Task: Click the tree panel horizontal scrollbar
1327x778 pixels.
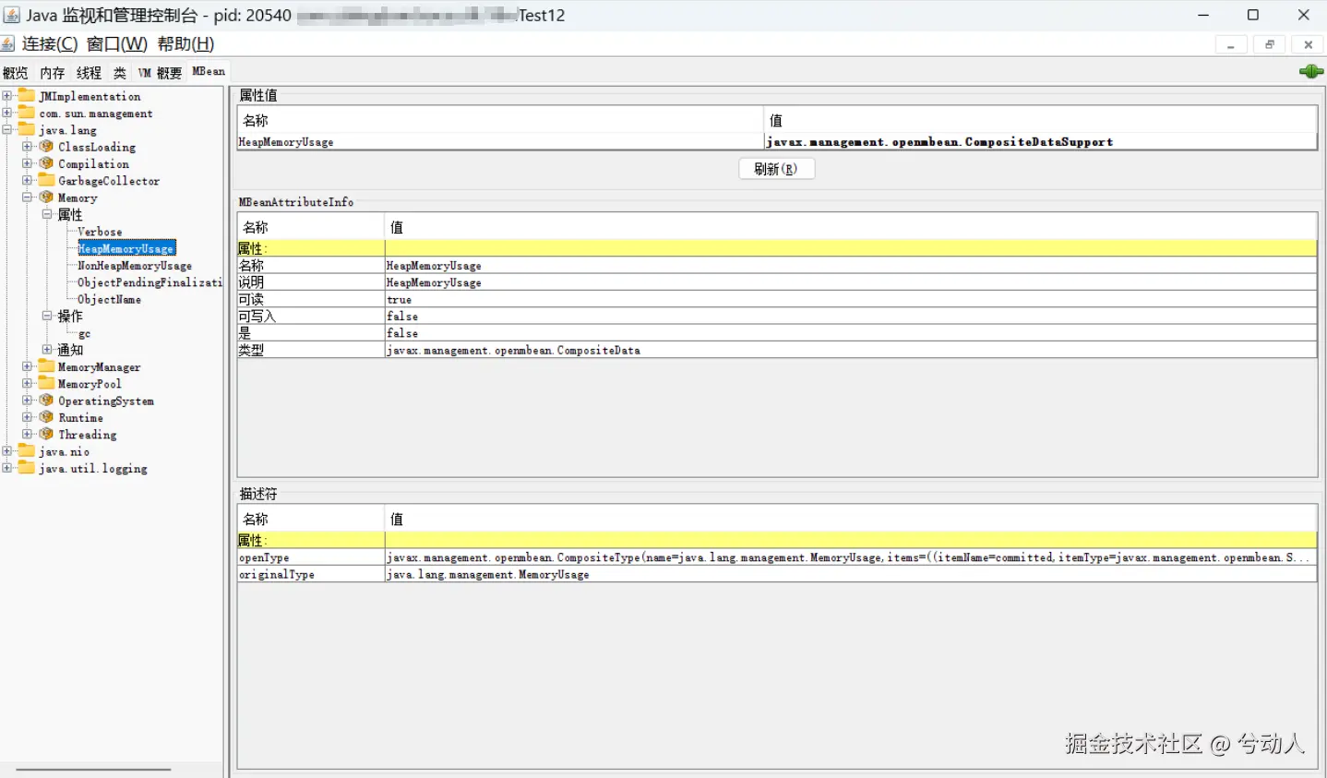Action: (x=93, y=769)
